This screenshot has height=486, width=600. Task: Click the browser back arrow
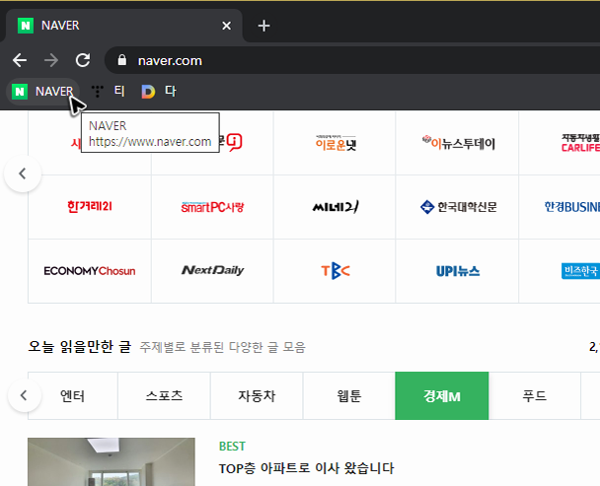pos(20,60)
